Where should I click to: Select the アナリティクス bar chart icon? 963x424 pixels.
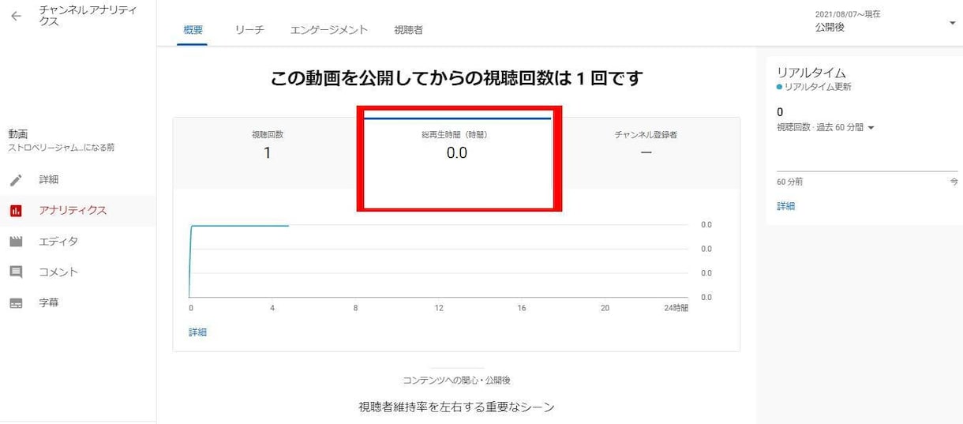[x=16, y=211]
